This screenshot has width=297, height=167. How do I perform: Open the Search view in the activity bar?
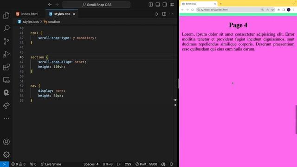6,28
